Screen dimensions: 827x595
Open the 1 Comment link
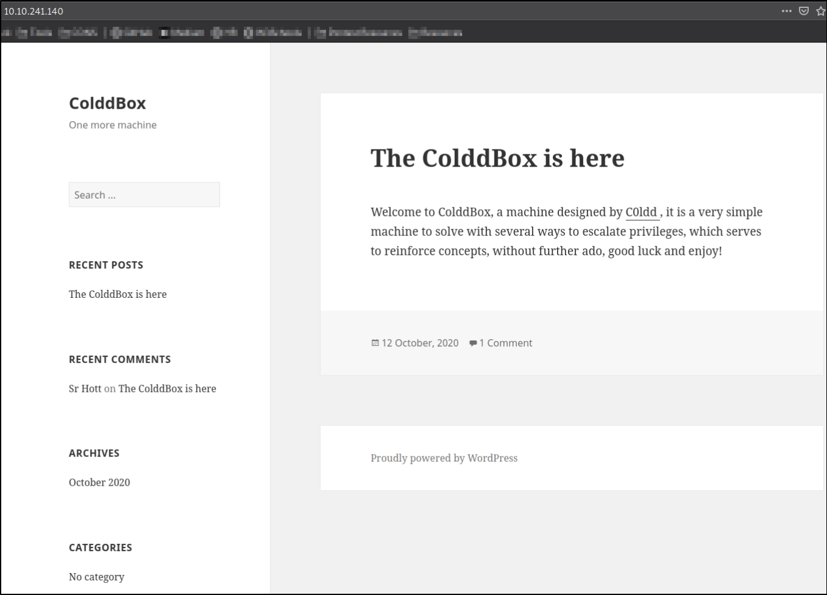coord(505,343)
